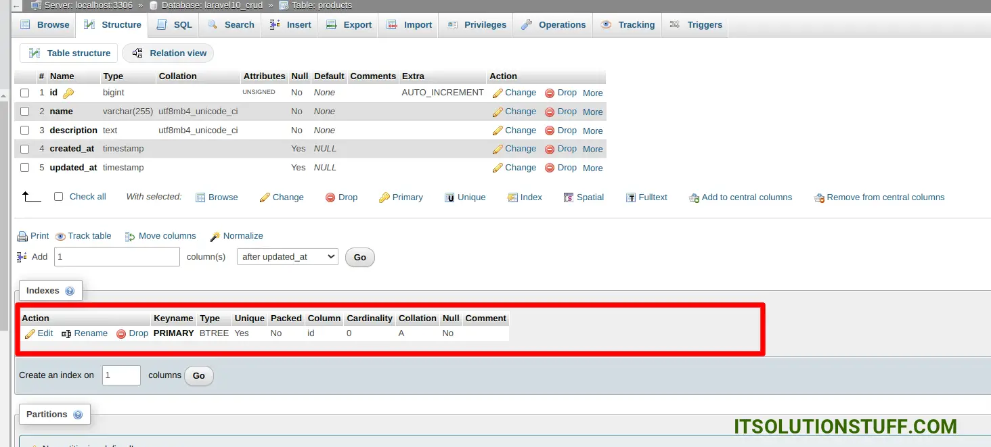
Task: Tick the checkbox for the description column
Action: (x=24, y=131)
